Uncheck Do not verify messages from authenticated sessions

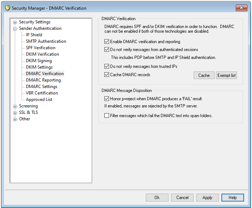coord(107,50)
